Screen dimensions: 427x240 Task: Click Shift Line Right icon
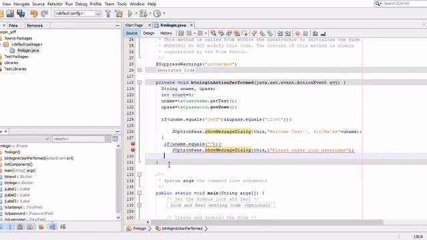[288, 33]
